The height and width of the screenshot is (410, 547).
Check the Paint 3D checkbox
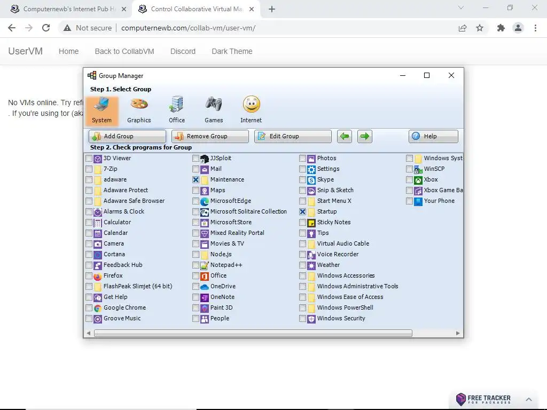point(196,308)
